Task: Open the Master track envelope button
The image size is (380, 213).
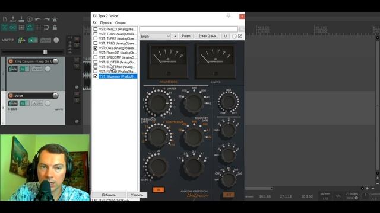Action: tap(46, 40)
